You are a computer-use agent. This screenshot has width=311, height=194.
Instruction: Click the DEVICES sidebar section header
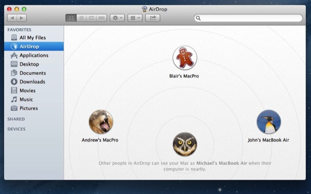pyautogui.click(x=17, y=129)
